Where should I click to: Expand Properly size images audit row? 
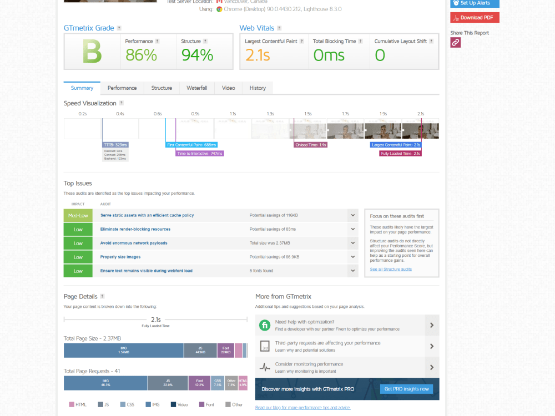[352, 257]
